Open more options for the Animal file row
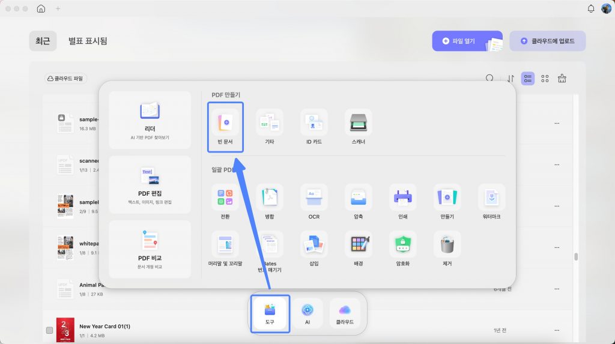The image size is (615, 344). pyautogui.click(x=557, y=289)
